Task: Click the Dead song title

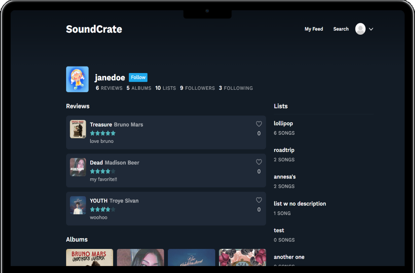Action: point(96,163)
